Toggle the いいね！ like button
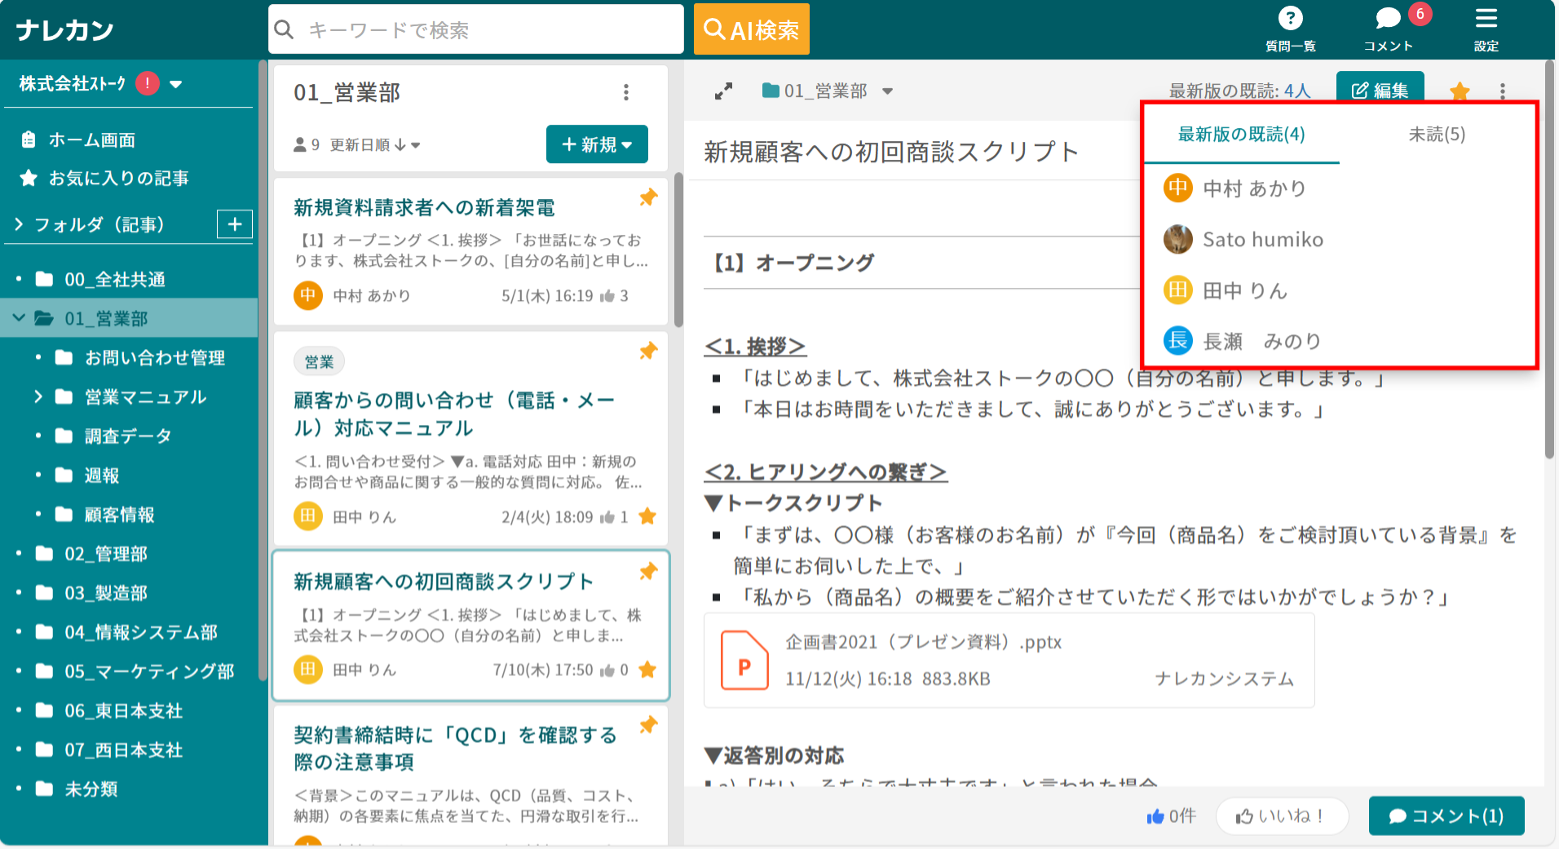The width and height of the screenshot is (1559, 849). (1281, 816)
